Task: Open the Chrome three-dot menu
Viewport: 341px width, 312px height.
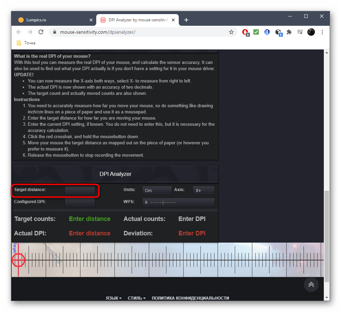Action: (x=322, y=32)
